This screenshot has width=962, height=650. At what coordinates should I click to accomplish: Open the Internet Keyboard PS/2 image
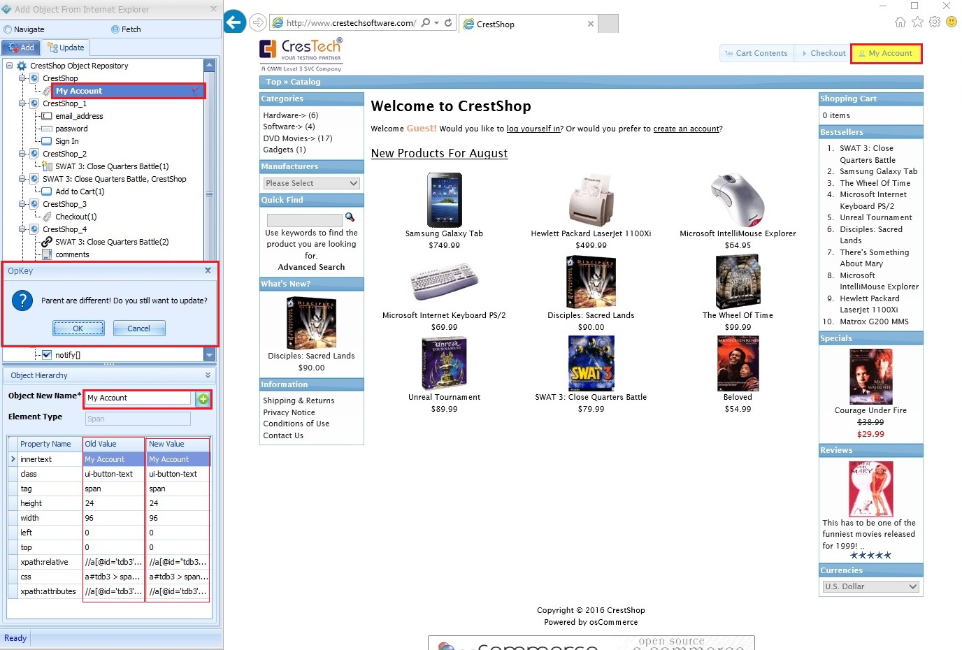[445, 282]
